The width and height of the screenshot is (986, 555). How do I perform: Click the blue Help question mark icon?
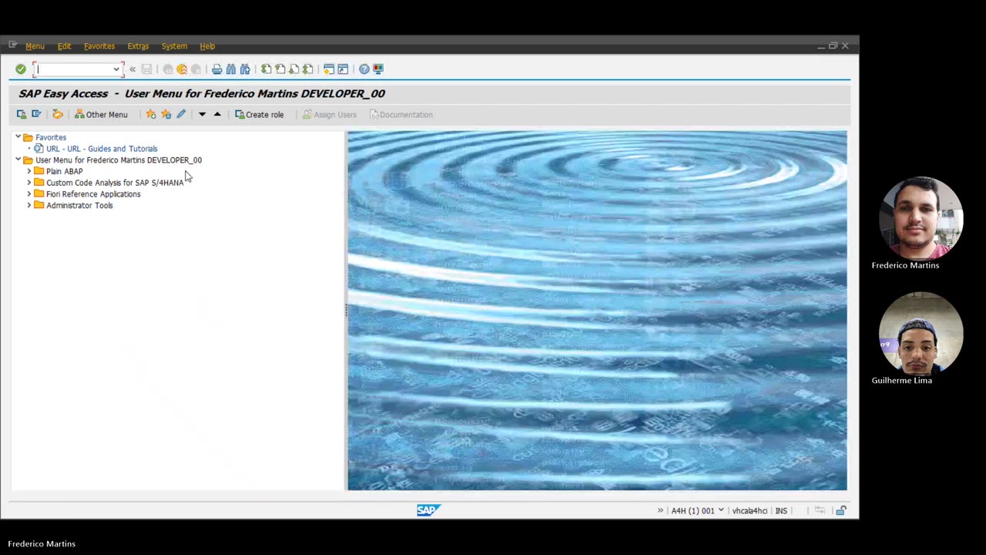point(364,69)
